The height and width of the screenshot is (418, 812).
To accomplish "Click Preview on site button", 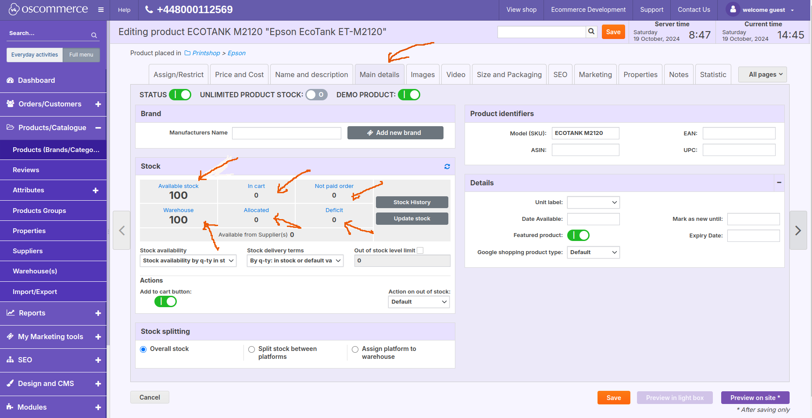I will [x=755, y=398].
